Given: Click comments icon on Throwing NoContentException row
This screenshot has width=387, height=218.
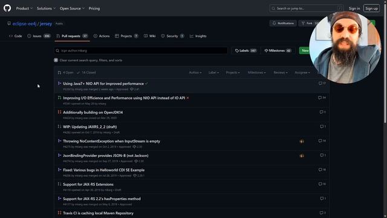Looking at the screenshot, I should click(x=322, y=141).
